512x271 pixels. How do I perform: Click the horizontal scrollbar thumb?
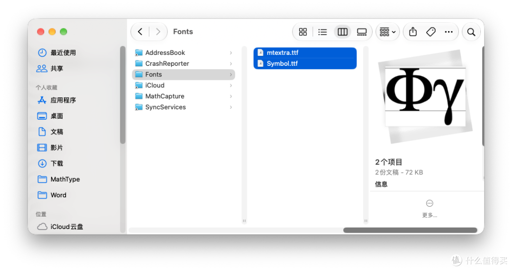410,230
